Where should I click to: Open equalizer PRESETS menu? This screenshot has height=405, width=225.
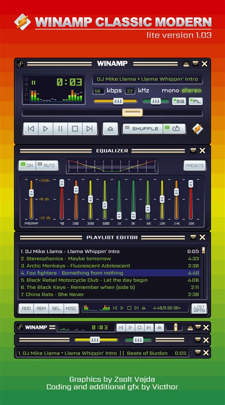coord(195,165)
